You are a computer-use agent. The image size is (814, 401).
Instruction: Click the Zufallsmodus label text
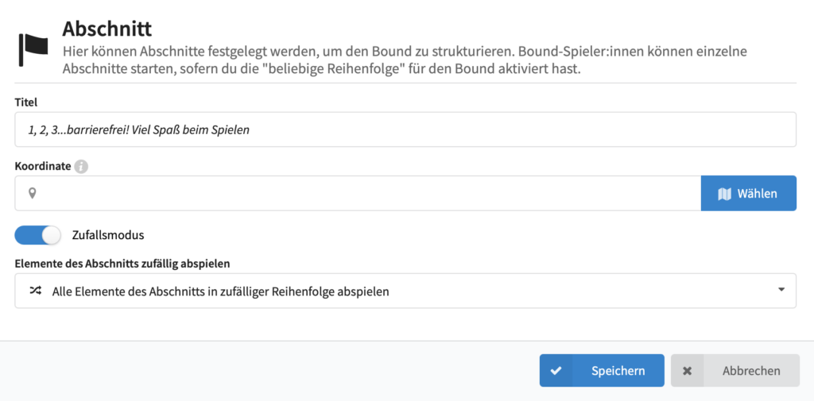click(x=107, y=235)
